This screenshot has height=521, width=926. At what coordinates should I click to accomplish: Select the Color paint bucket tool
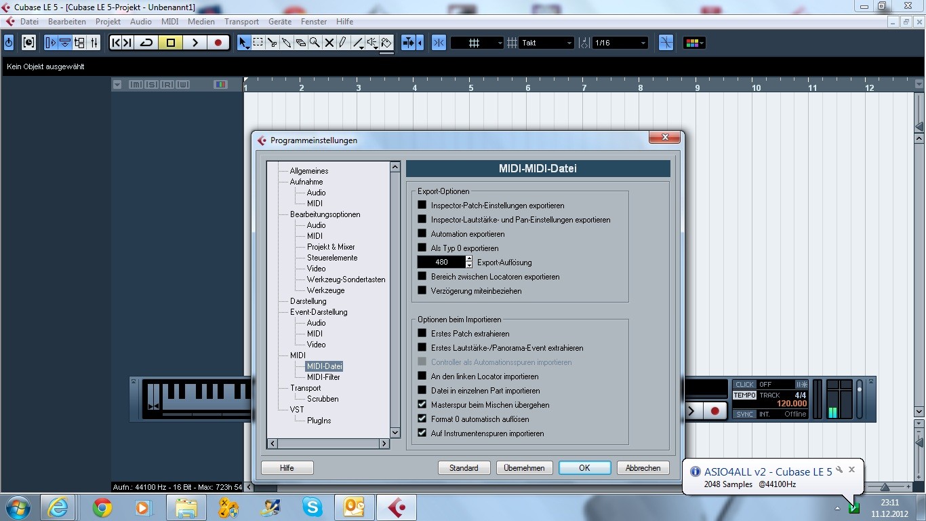tap(386, 43)
